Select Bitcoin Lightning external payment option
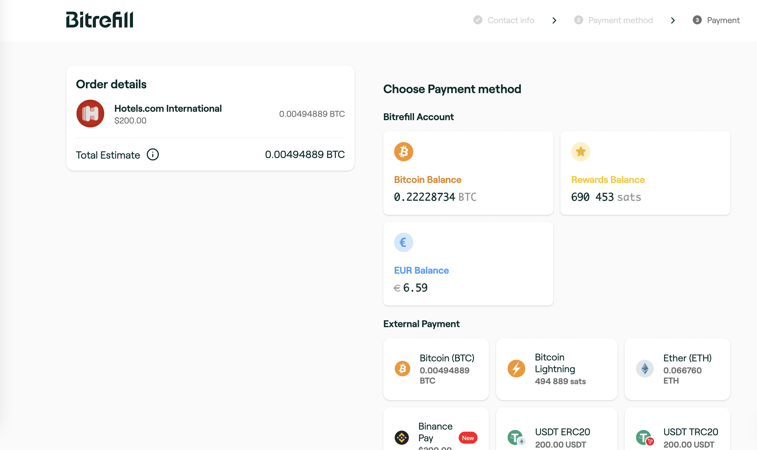 [556, 369]
